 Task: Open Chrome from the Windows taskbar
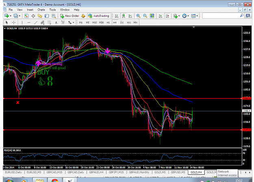pos(54,180)
